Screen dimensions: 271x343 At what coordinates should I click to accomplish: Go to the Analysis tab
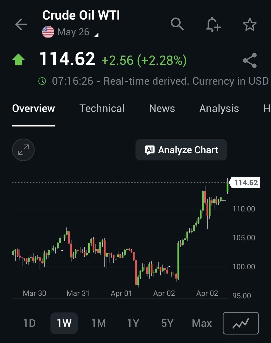tap(219, 109)
